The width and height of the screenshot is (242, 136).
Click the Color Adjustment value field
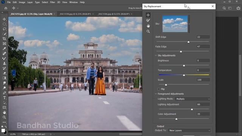pyautogui.click(x=203, y=114)
